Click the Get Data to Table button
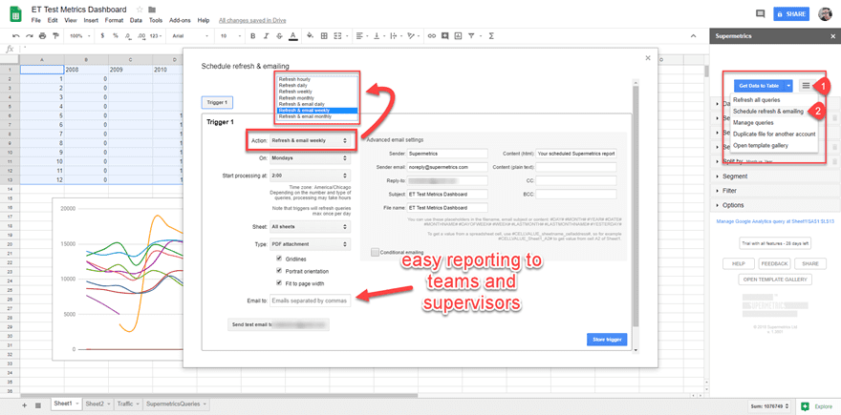Screen dimensions: 841x415 (x=759, y=85)
